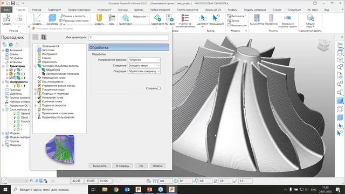345x194 pixels.
Task: Open Участки со столкновениями
Action: [185, 20]
